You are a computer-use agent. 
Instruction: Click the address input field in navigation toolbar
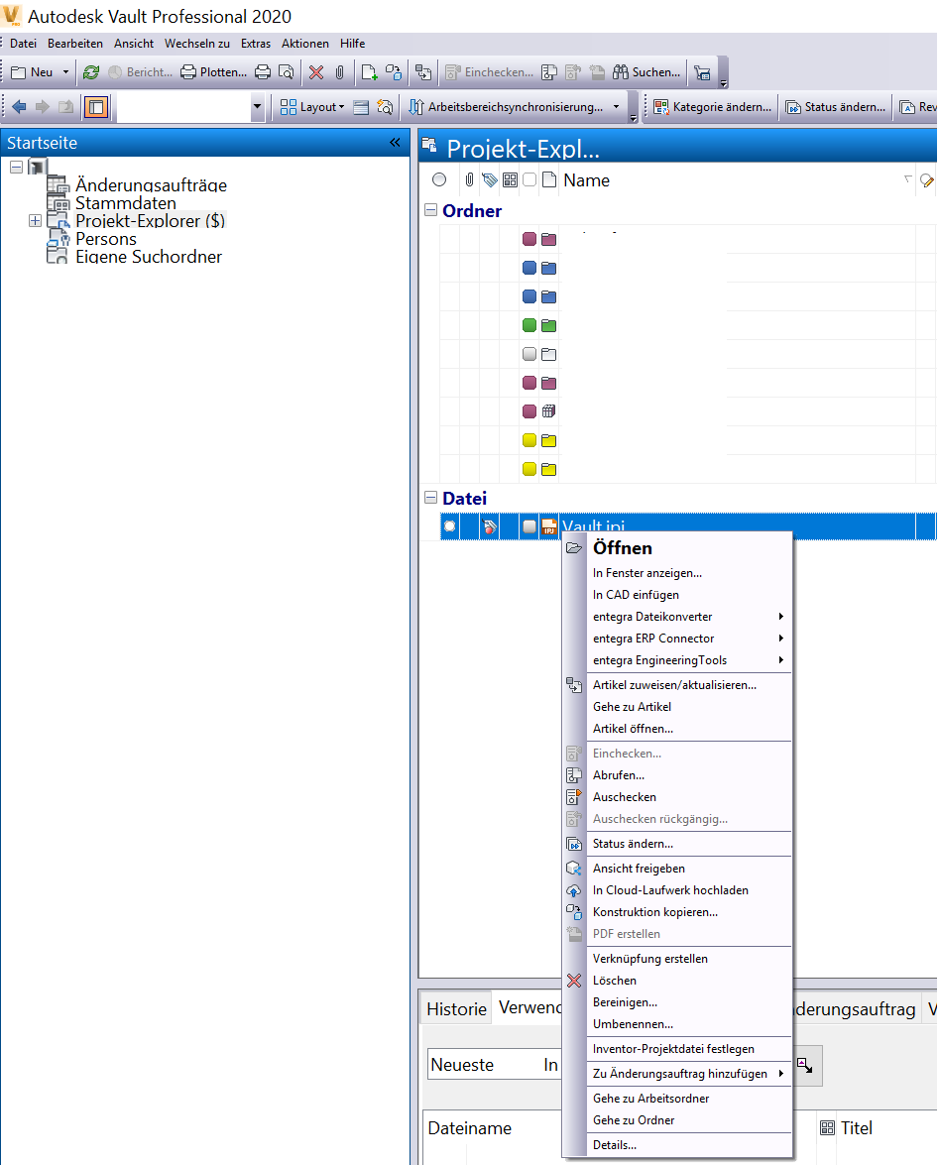(183, 107)
